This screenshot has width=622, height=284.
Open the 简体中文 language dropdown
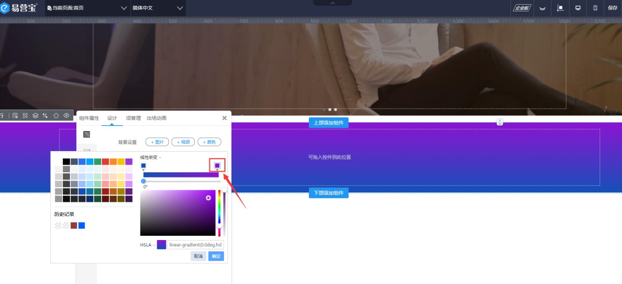[x=158, y=8]
